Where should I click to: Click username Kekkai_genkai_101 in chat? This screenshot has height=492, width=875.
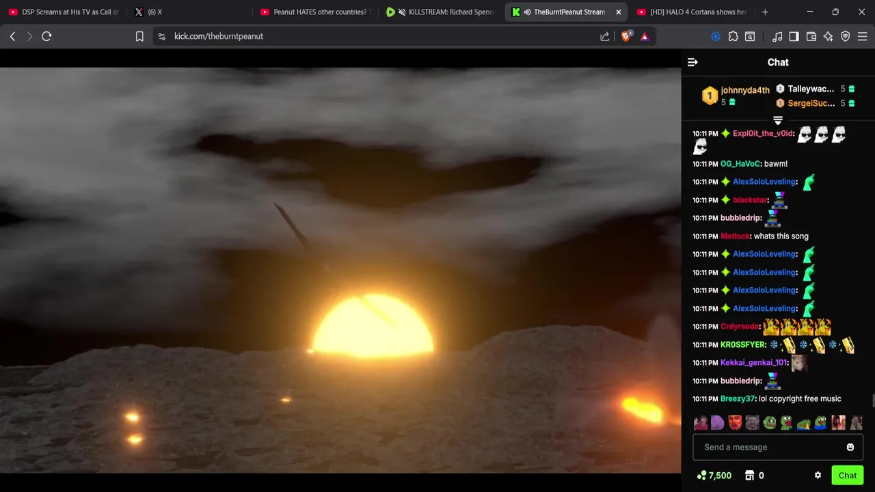pos(753,363)
